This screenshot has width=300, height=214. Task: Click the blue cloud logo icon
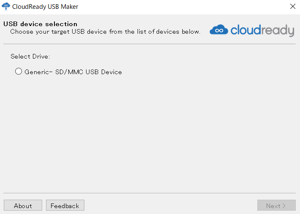219,29
